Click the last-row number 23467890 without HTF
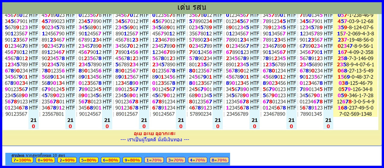The height and width of the screenshot is (168, 384). tap(274, 114)
